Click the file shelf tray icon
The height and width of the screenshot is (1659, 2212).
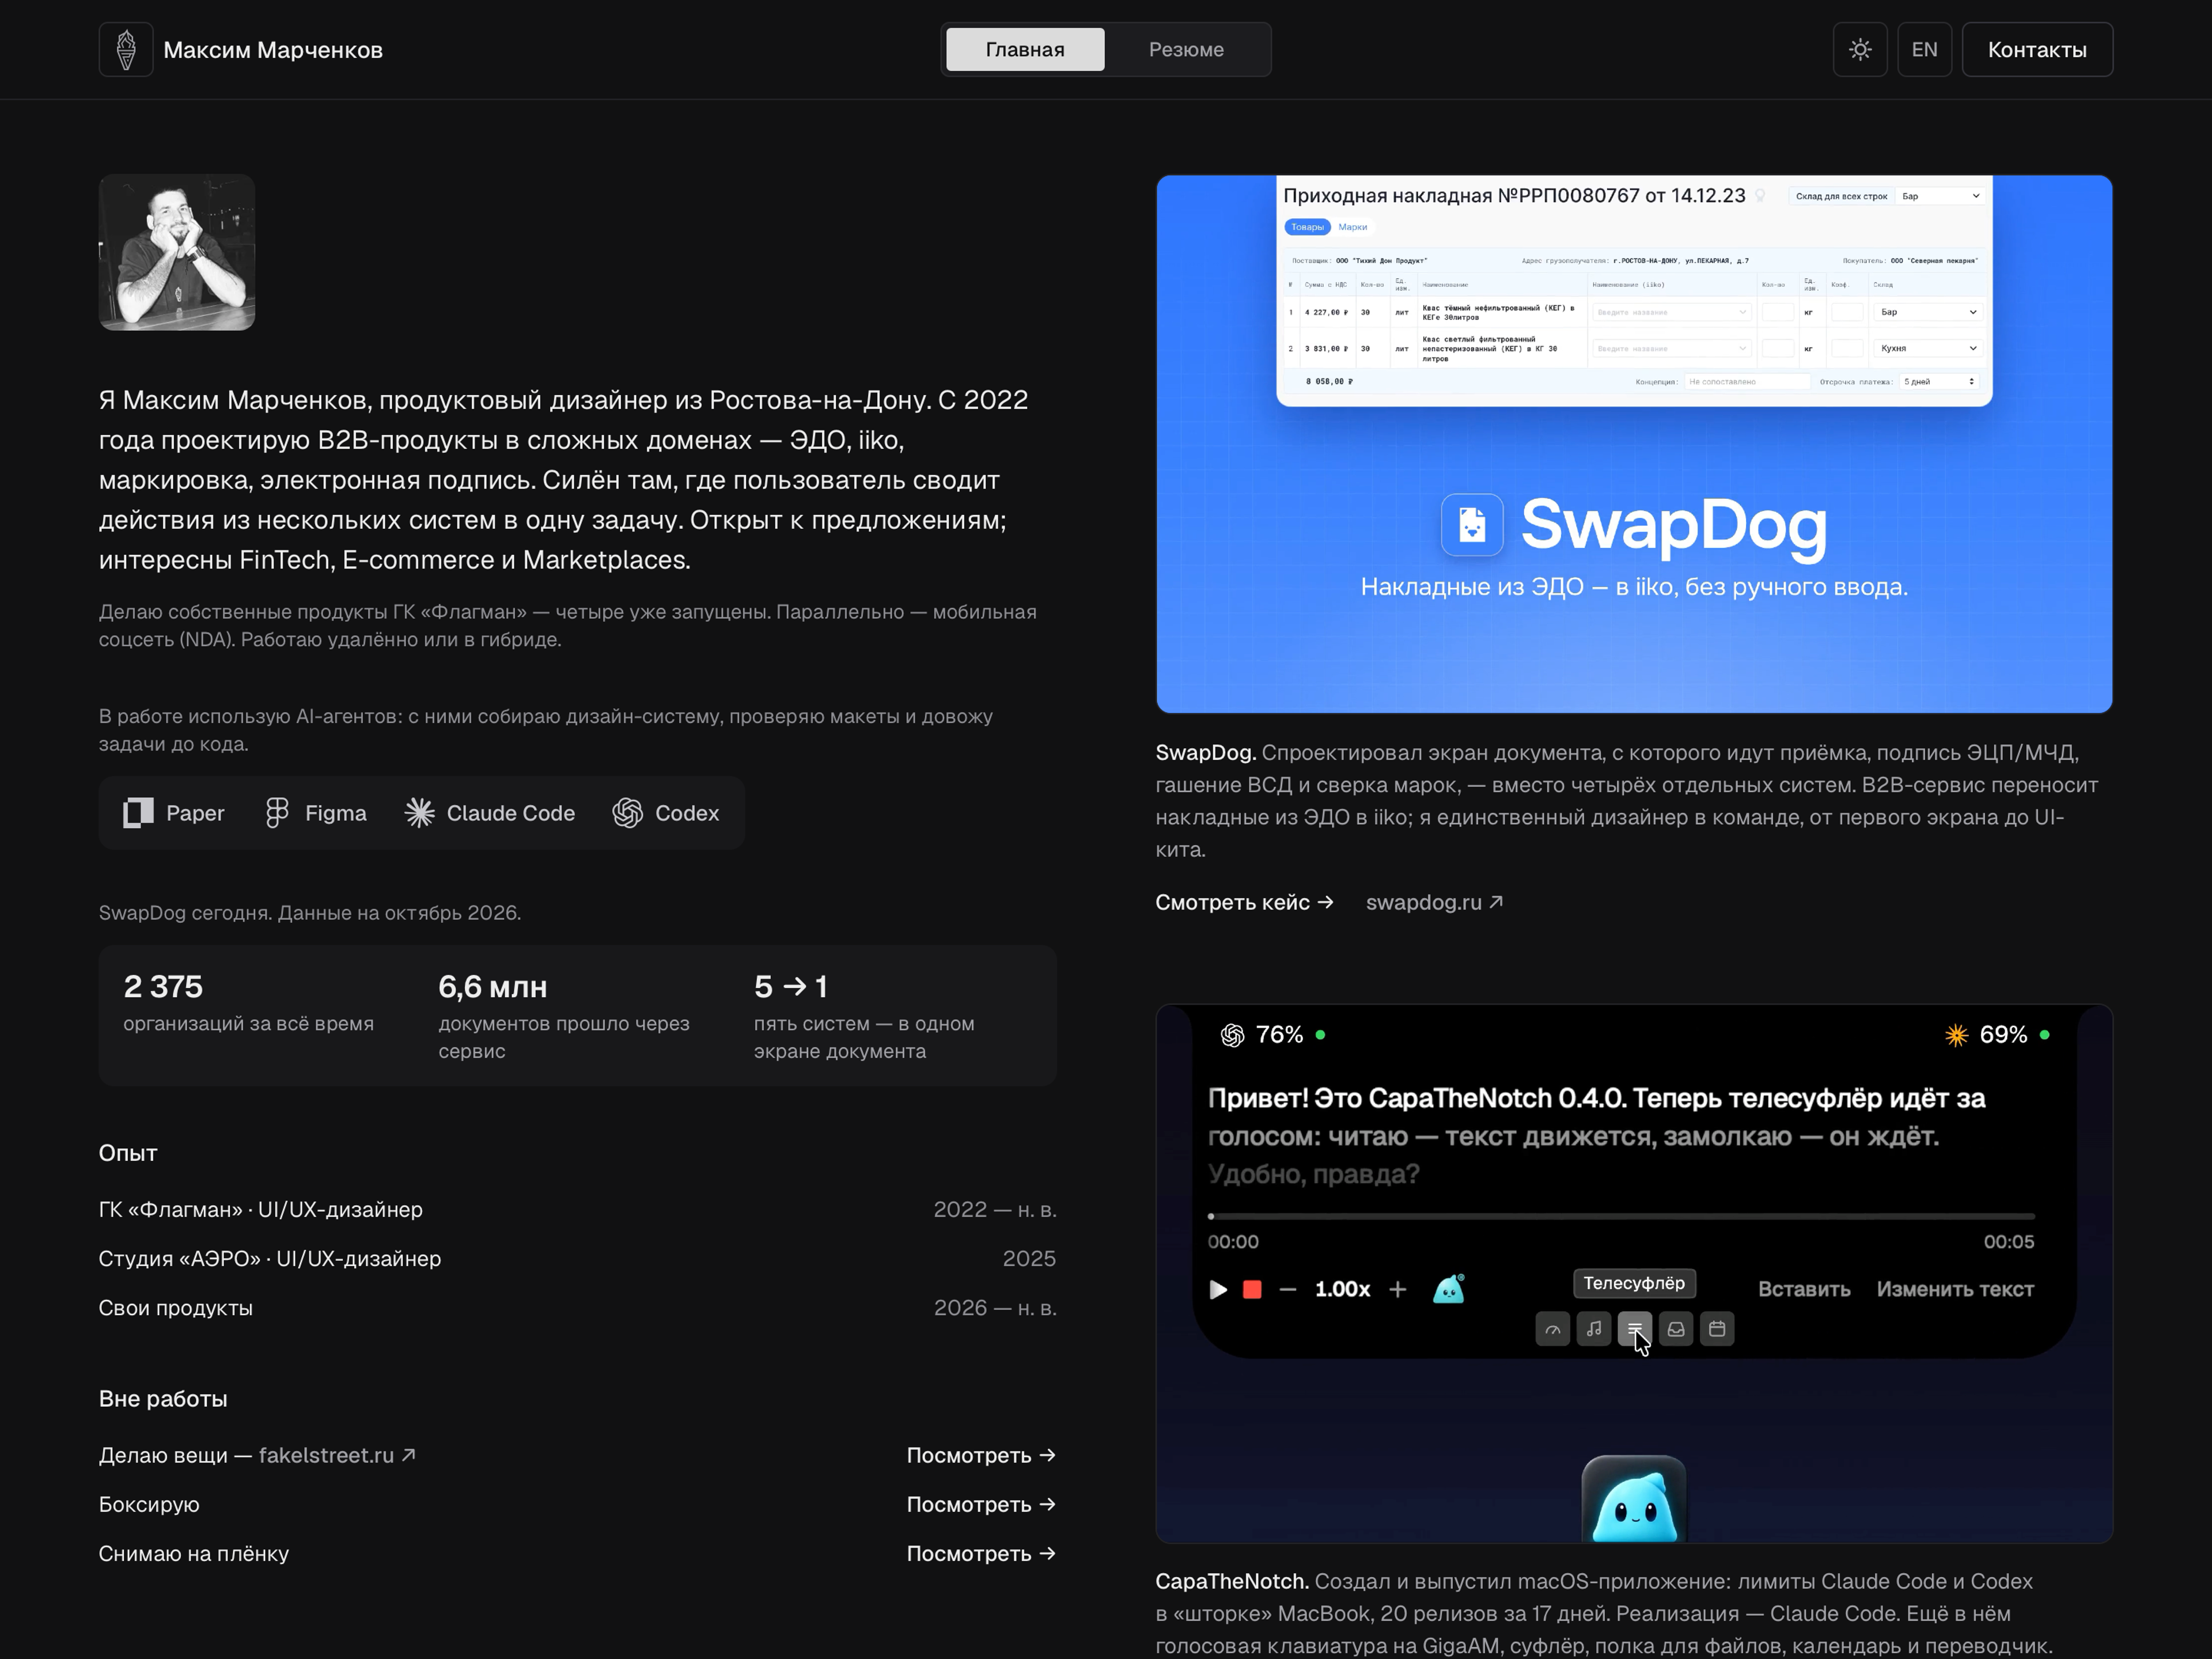coord(1676,1329)
